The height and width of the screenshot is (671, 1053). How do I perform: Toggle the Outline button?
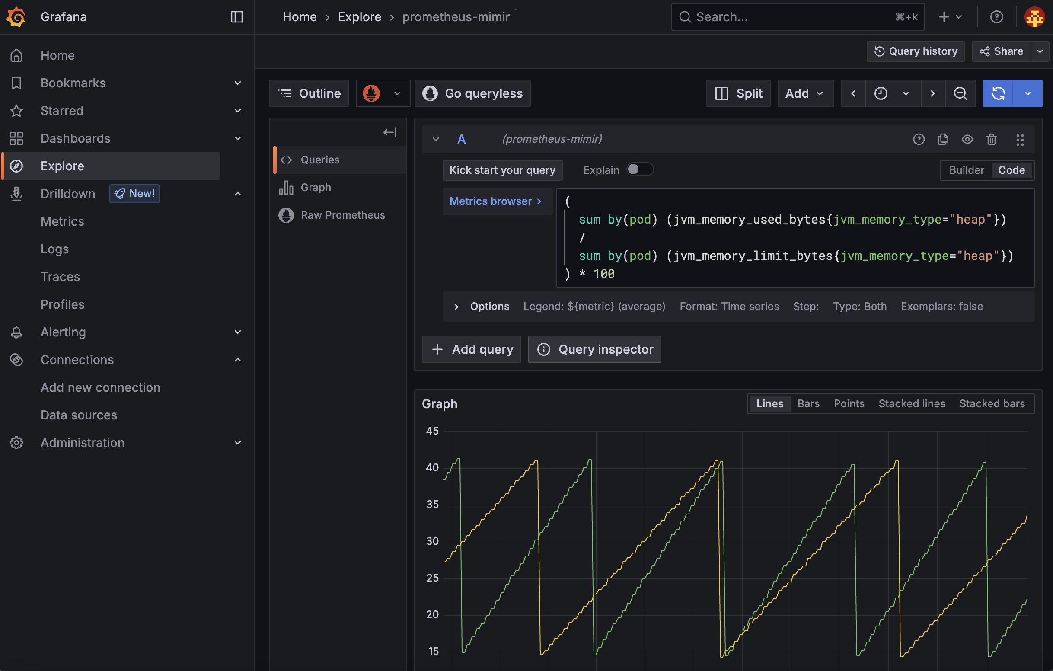309,93
